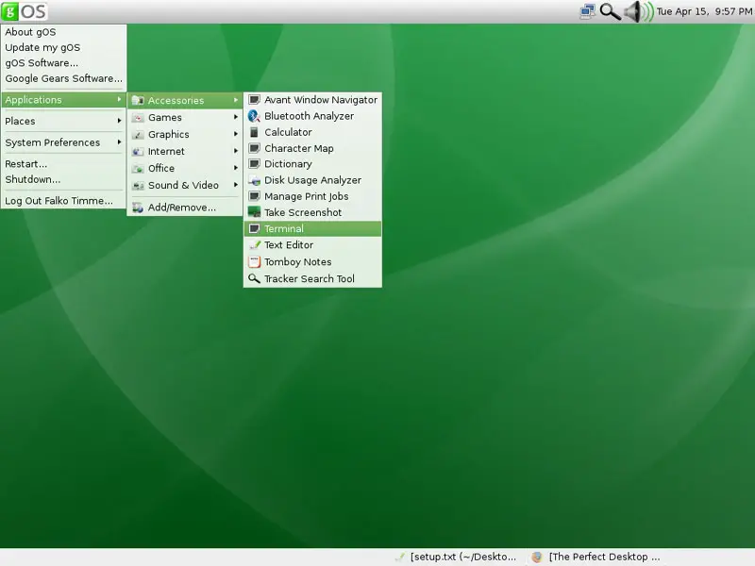Click the Graphics category icon

pos(138,134)
